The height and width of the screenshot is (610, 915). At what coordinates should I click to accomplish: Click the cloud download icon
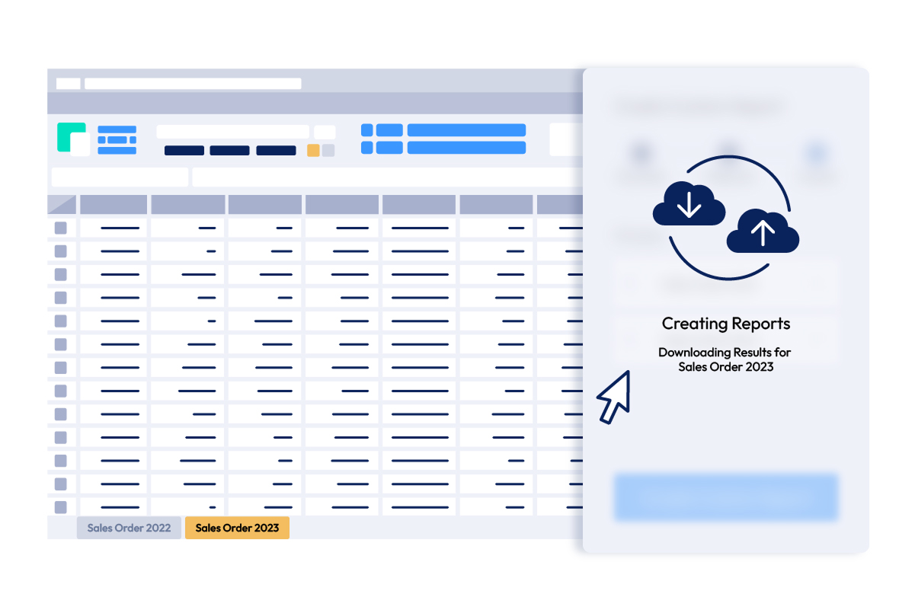tap(689, 203)
